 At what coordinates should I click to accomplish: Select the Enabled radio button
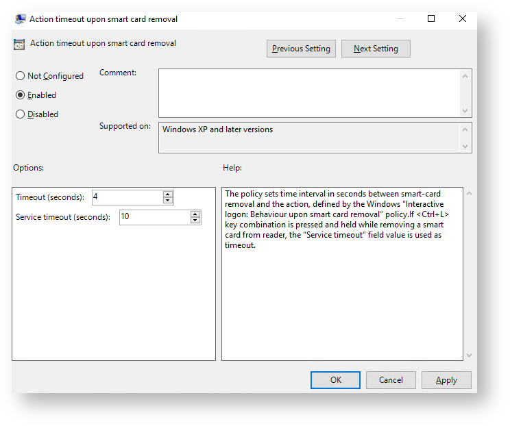click(x=21, y=95)
